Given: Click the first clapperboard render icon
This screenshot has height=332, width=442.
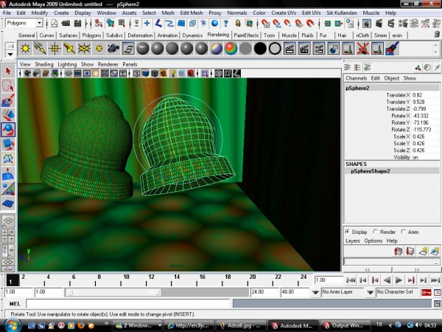Looking at the screenshot, I should pos(290,48).
